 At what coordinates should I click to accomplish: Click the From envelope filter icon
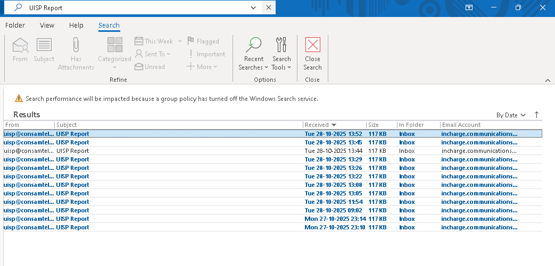click(20, 46)
